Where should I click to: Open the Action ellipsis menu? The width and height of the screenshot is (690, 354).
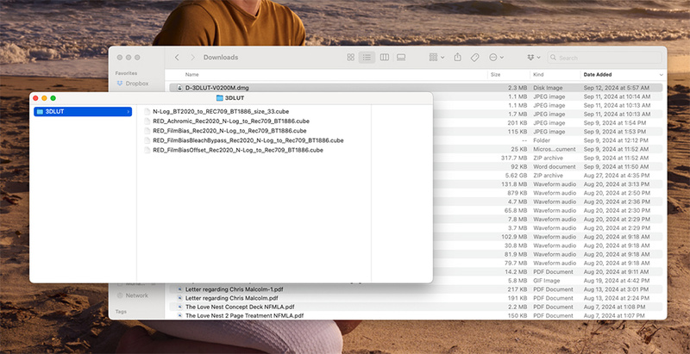click(x=496, y=58)
